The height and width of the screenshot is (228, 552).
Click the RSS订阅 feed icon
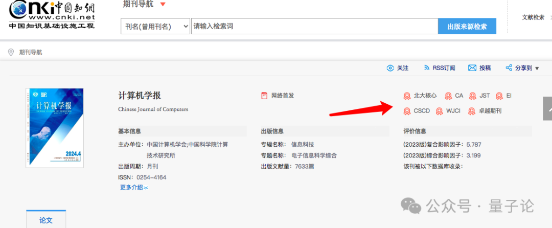point(427,68)
